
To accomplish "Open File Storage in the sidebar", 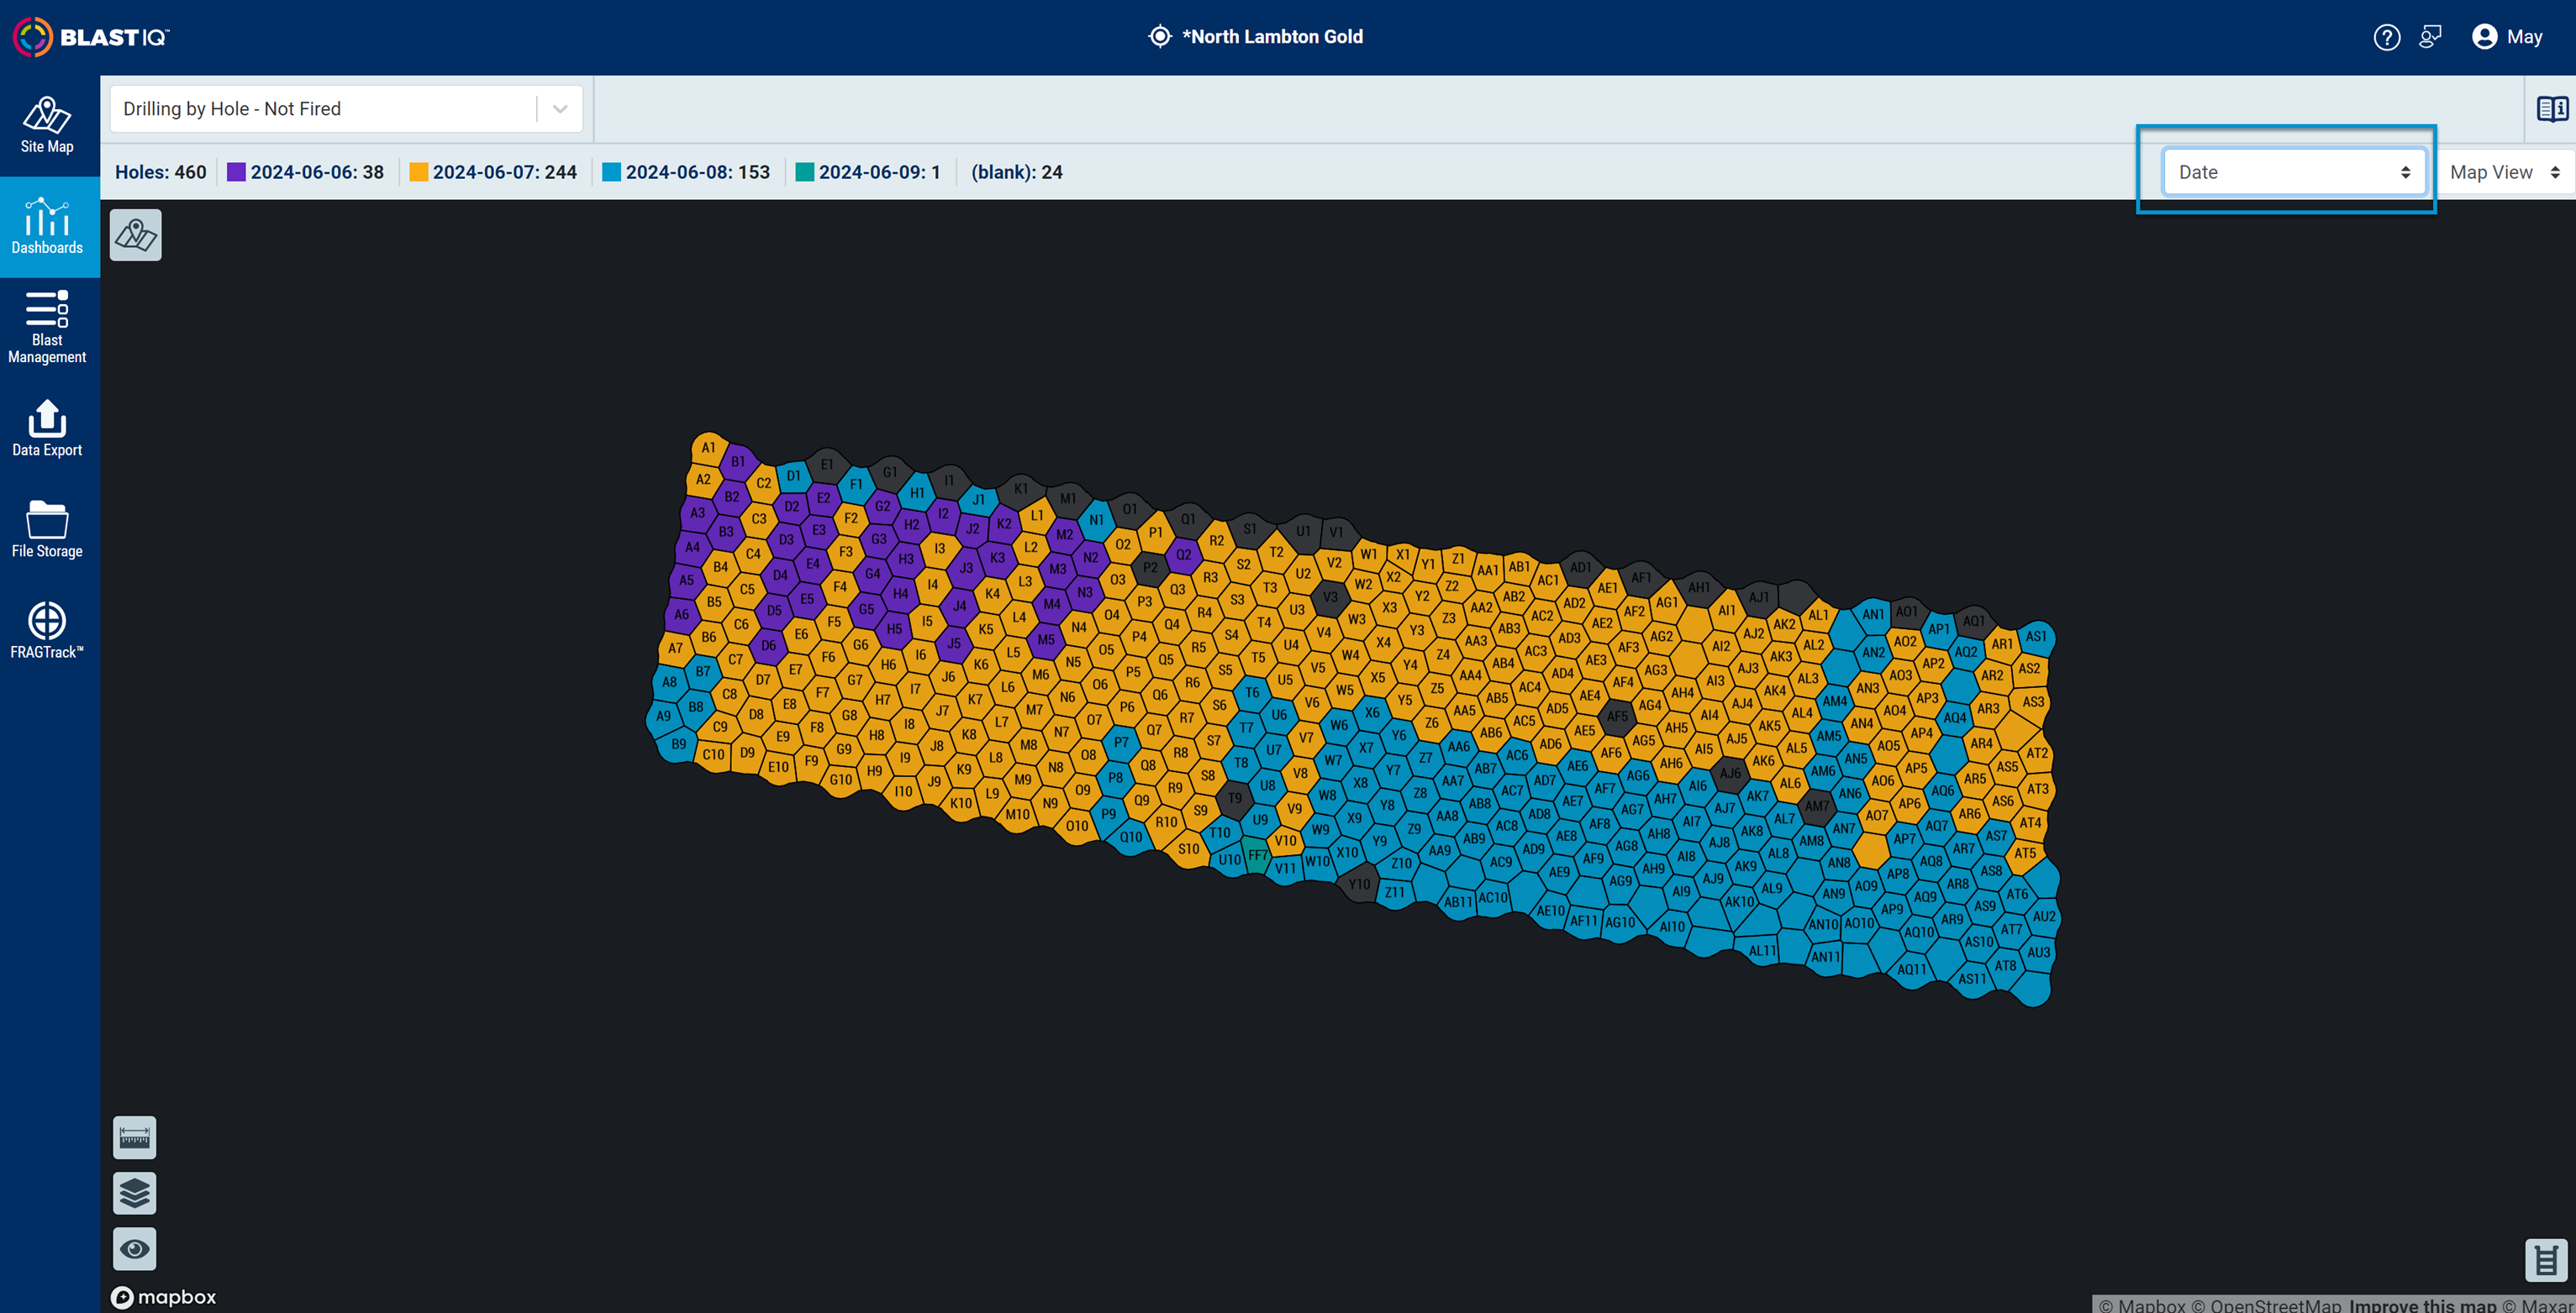I will [x=47, y=529].
